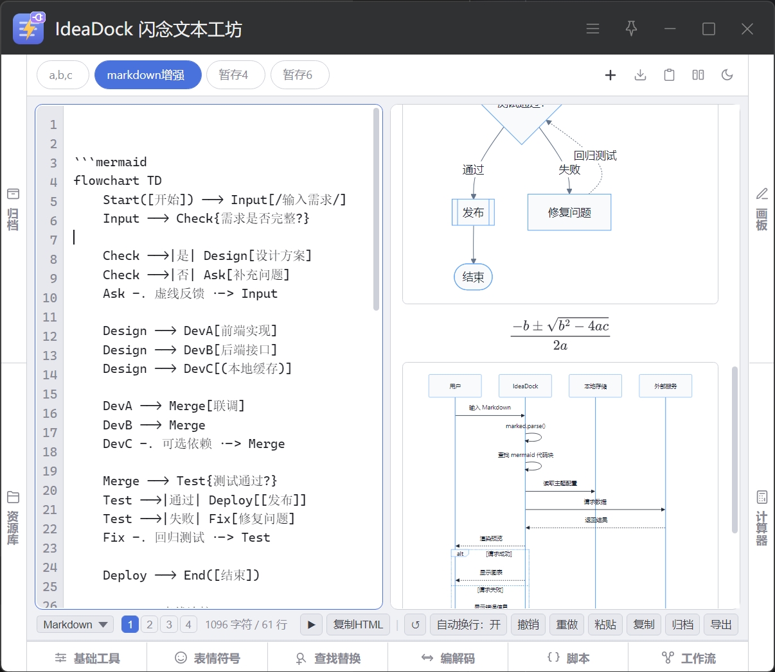Go to editor page 1
This screenshot has height=672, width=775.
click(x=130, y=625)
